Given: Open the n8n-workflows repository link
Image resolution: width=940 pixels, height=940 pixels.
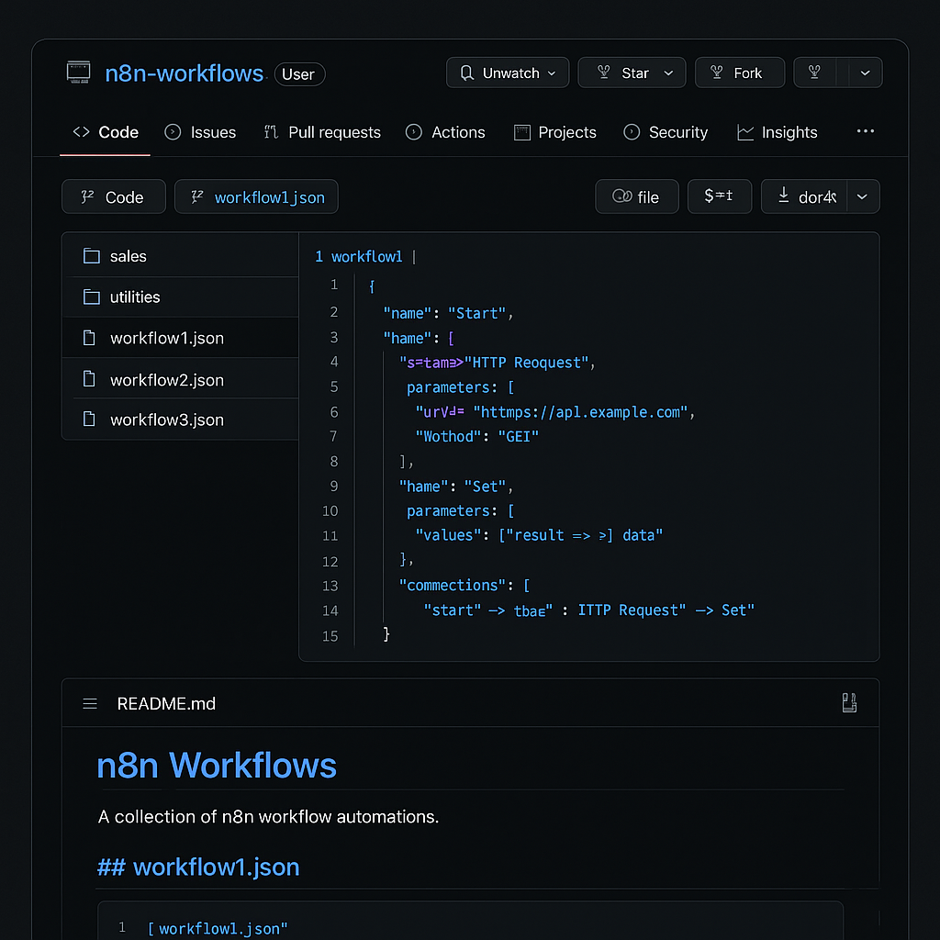Looking at the screenshot, I should point(184,73).
